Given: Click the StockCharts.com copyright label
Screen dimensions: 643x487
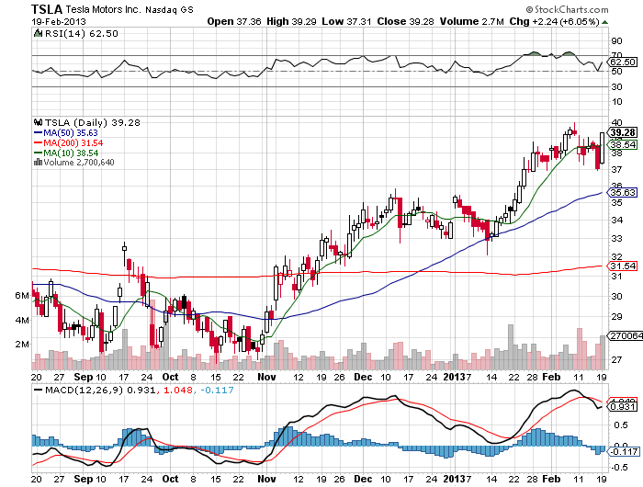Looking at the screenshot, I should click(x=567, y=9).
